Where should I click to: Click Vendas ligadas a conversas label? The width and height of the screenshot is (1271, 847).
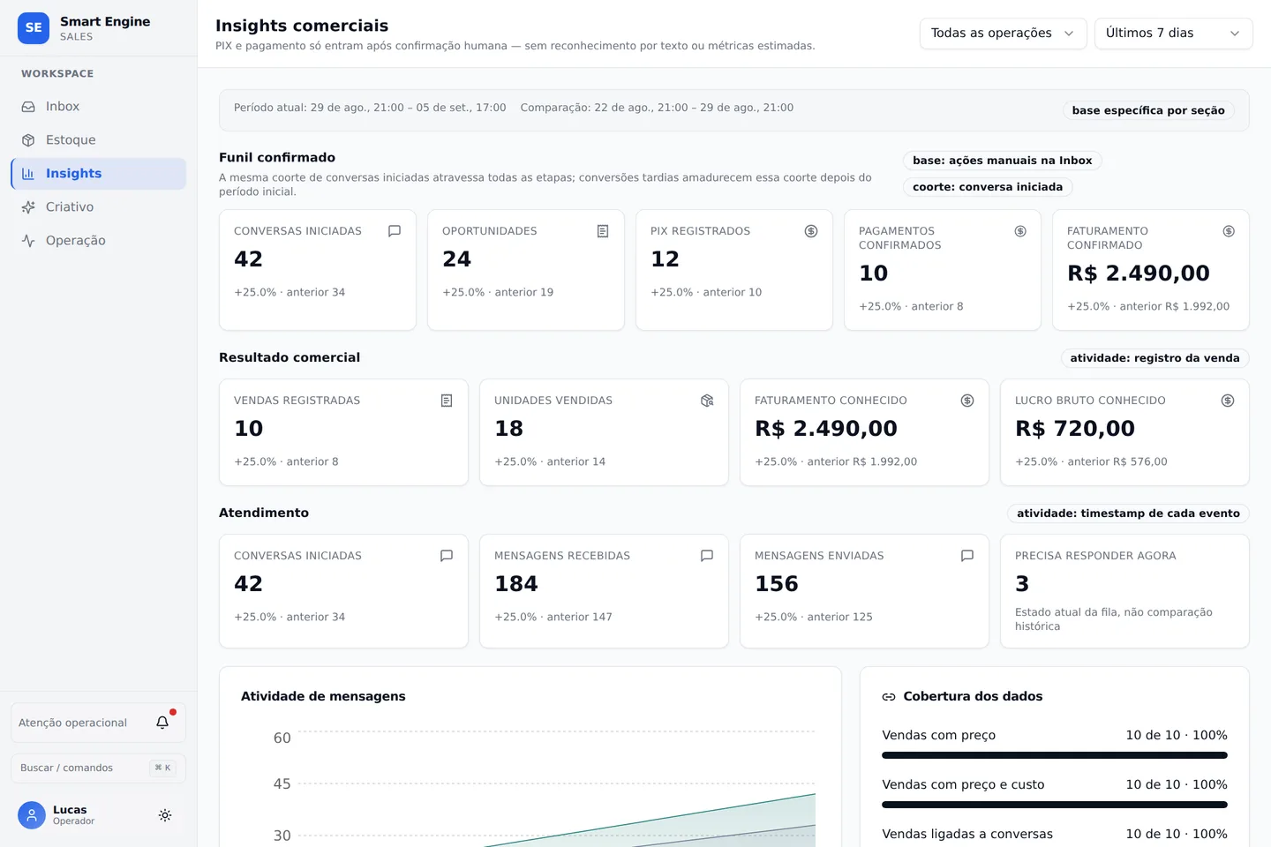[x=967, y=834]
